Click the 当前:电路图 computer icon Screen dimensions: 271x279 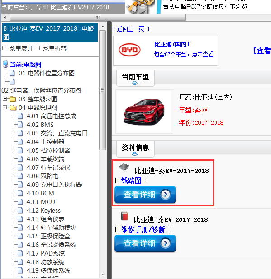click(x=5, y=64)
